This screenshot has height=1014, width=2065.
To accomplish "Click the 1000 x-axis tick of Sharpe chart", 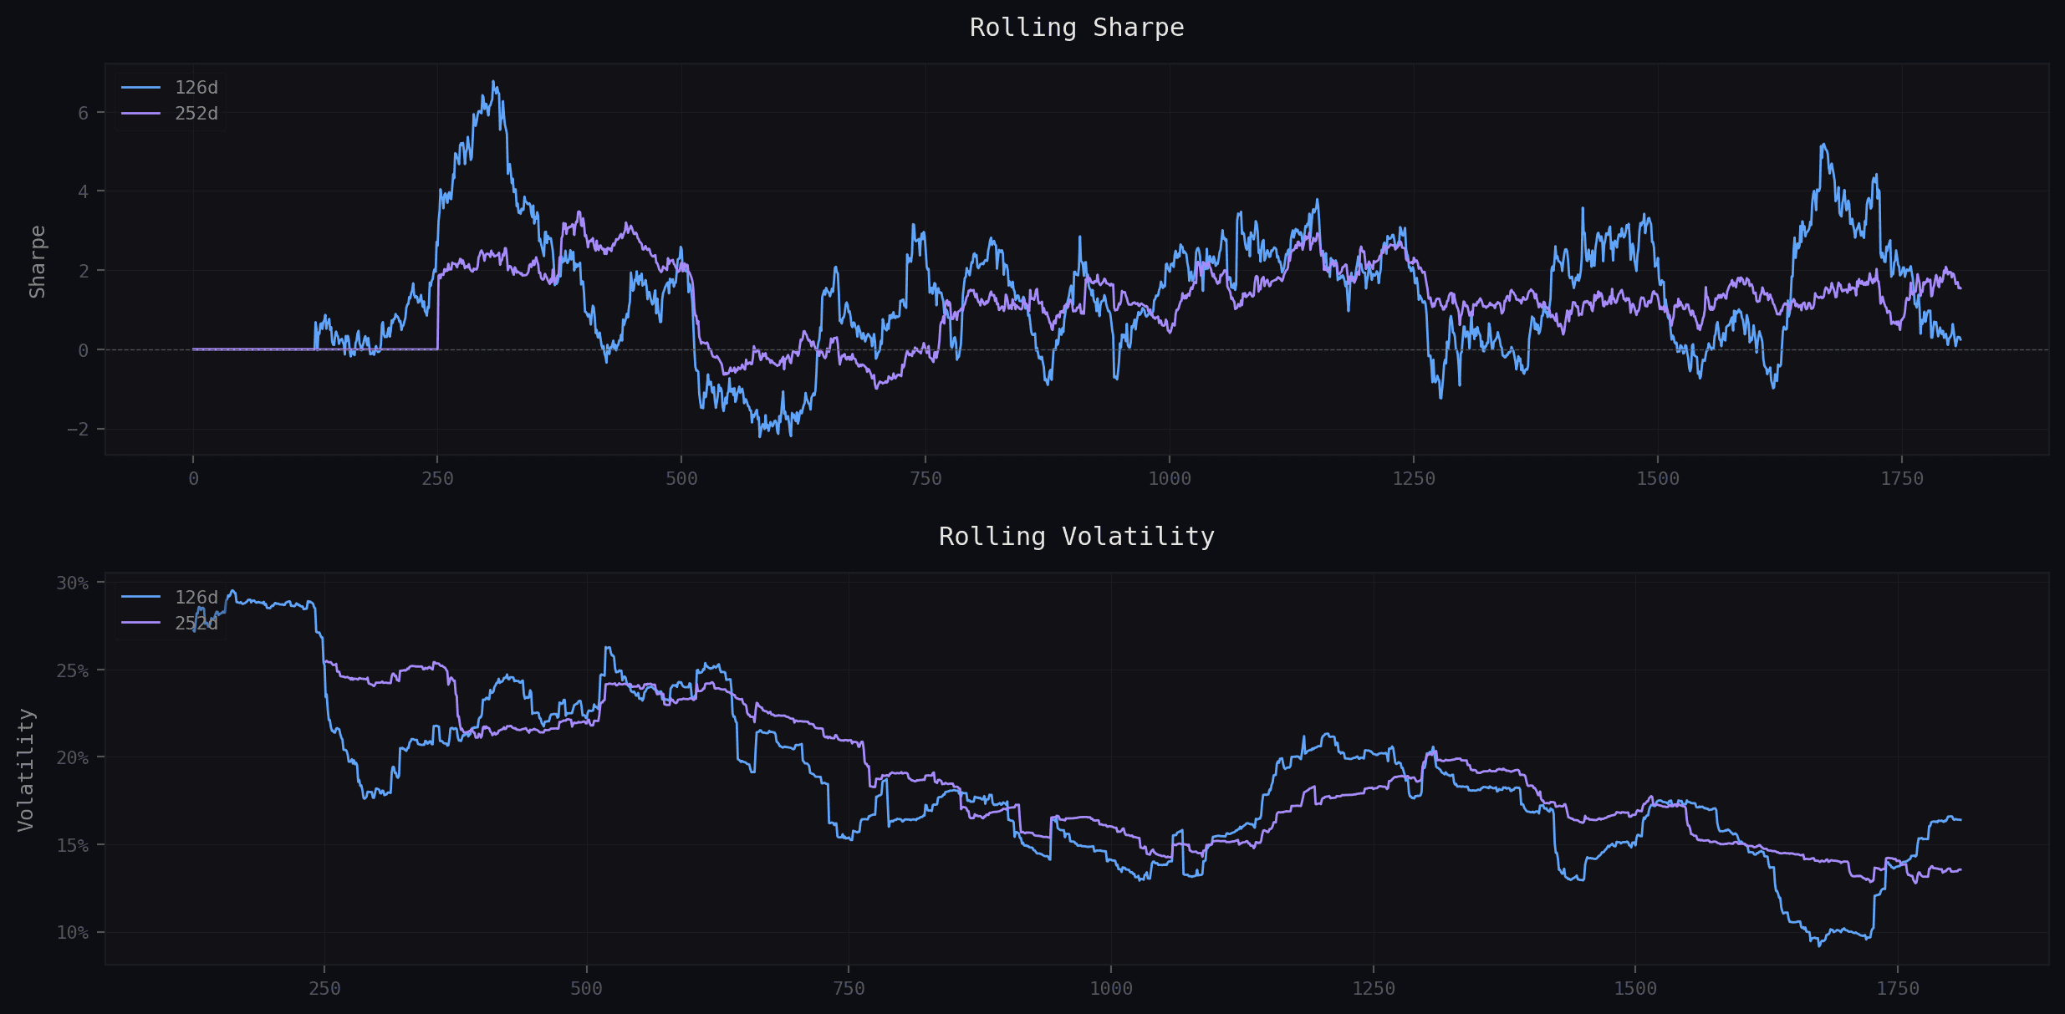I will point(1170,479).
